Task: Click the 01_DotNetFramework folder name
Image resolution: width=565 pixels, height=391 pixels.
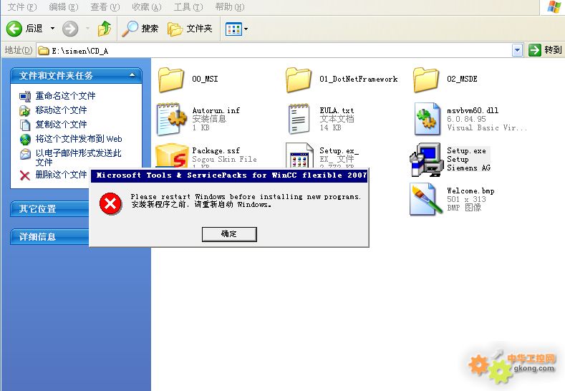Action: [359, 79]
